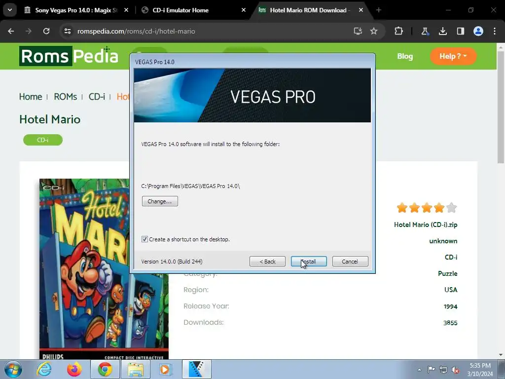Go to CD-i breadcrumb link
This screenshot has width=505, height=379.
(97, 97)
